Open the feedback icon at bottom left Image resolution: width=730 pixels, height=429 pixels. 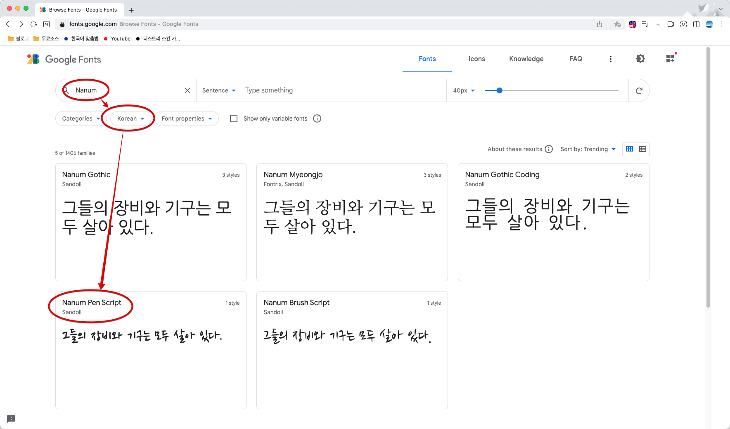point(11,418)
